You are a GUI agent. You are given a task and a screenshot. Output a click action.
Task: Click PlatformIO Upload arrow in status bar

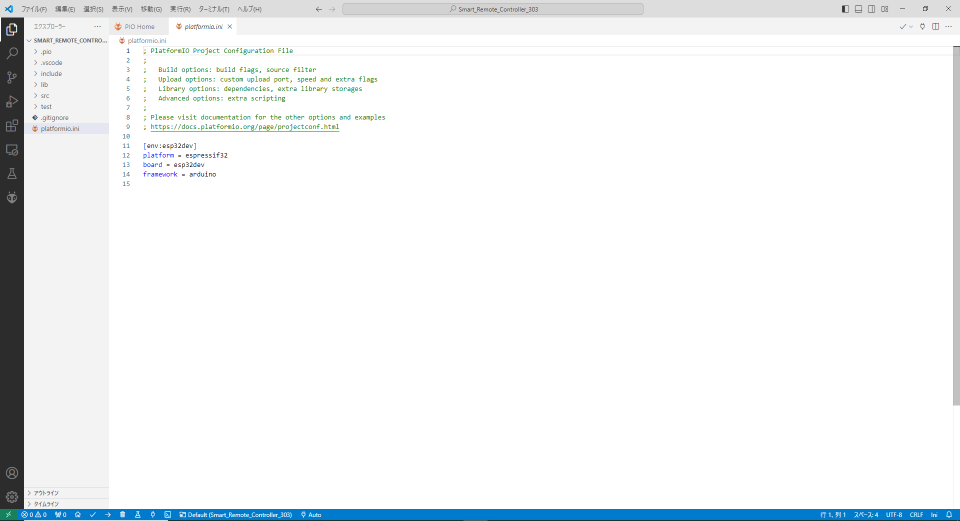[x=107, y=514]
